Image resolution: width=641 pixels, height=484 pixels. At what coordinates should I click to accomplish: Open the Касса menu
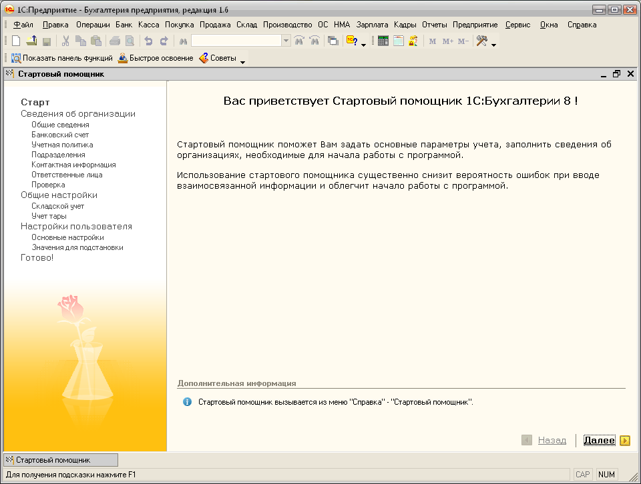tap(148, 25)
